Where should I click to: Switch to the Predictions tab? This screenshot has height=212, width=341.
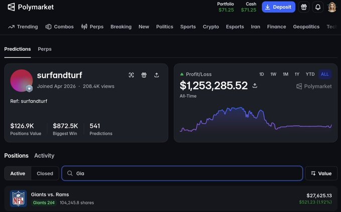click(x=18, y=49)
